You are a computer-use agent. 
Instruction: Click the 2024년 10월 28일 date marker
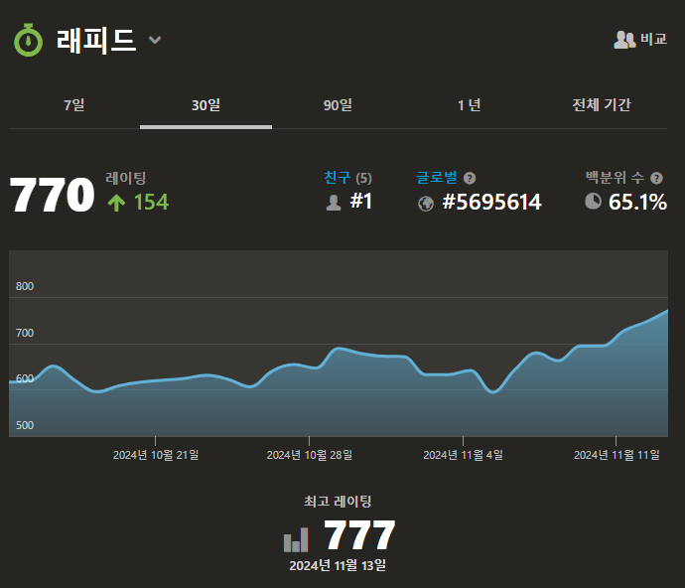pos(310,455)
